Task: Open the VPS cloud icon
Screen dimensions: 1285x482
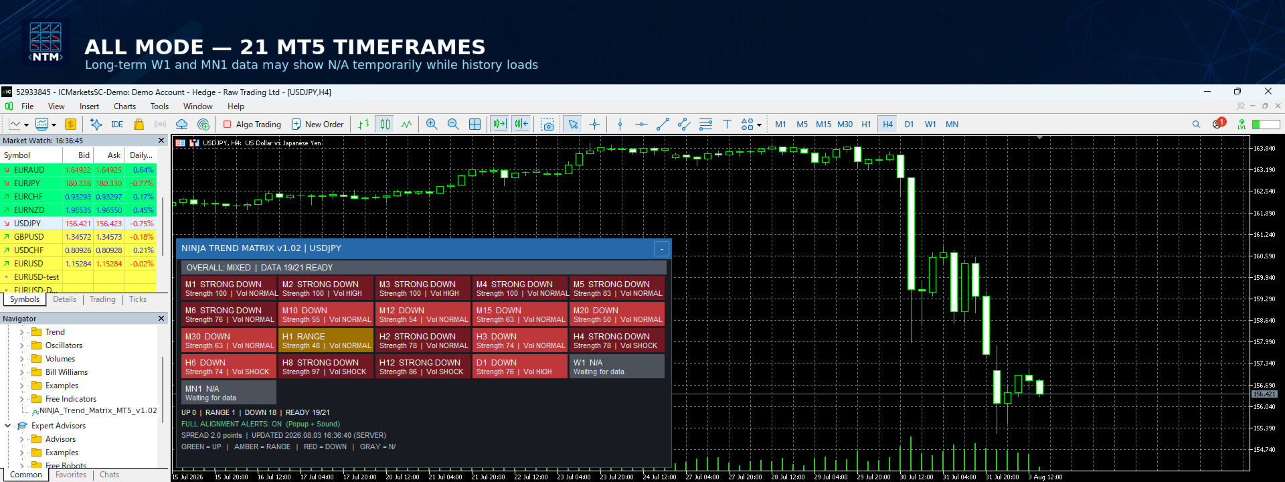Action: click(181, 124)
